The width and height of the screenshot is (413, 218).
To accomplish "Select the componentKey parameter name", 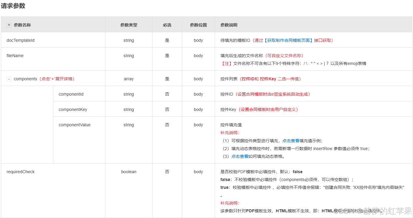I will point(73,109).
